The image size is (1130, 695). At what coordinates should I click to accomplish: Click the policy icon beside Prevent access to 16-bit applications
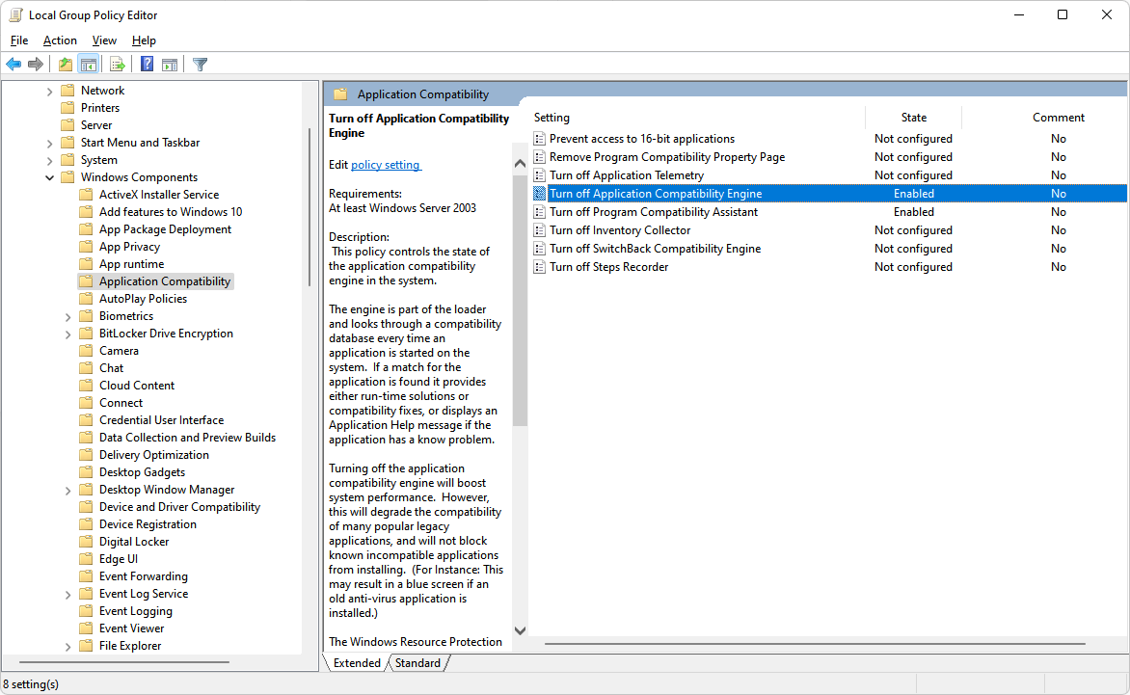tap(539, 138)
